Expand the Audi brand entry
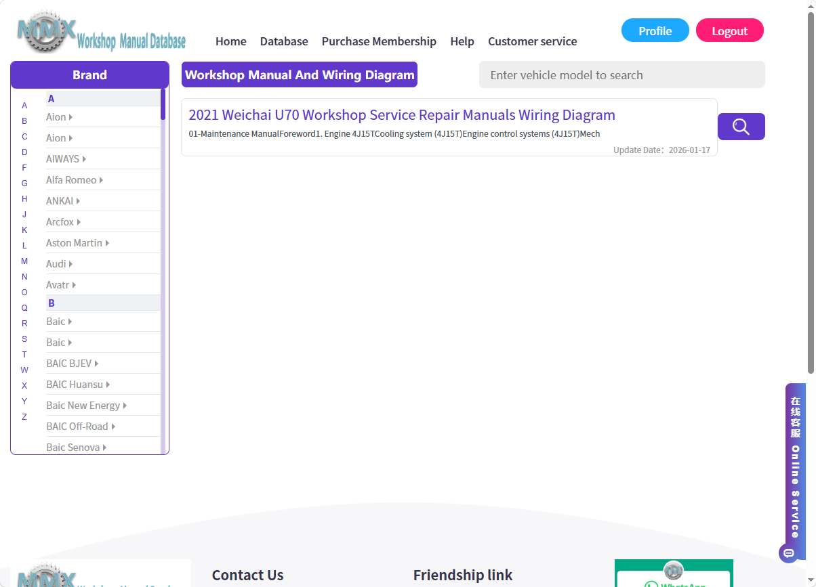 [59, 264]
